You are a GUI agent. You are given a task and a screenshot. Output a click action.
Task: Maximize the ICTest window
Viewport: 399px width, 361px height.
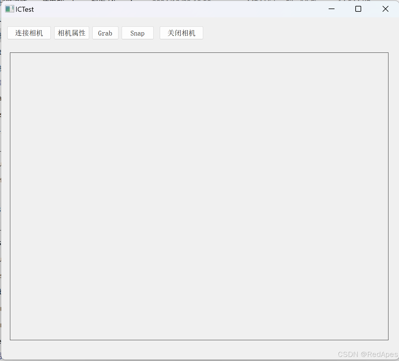pos(358,9)
